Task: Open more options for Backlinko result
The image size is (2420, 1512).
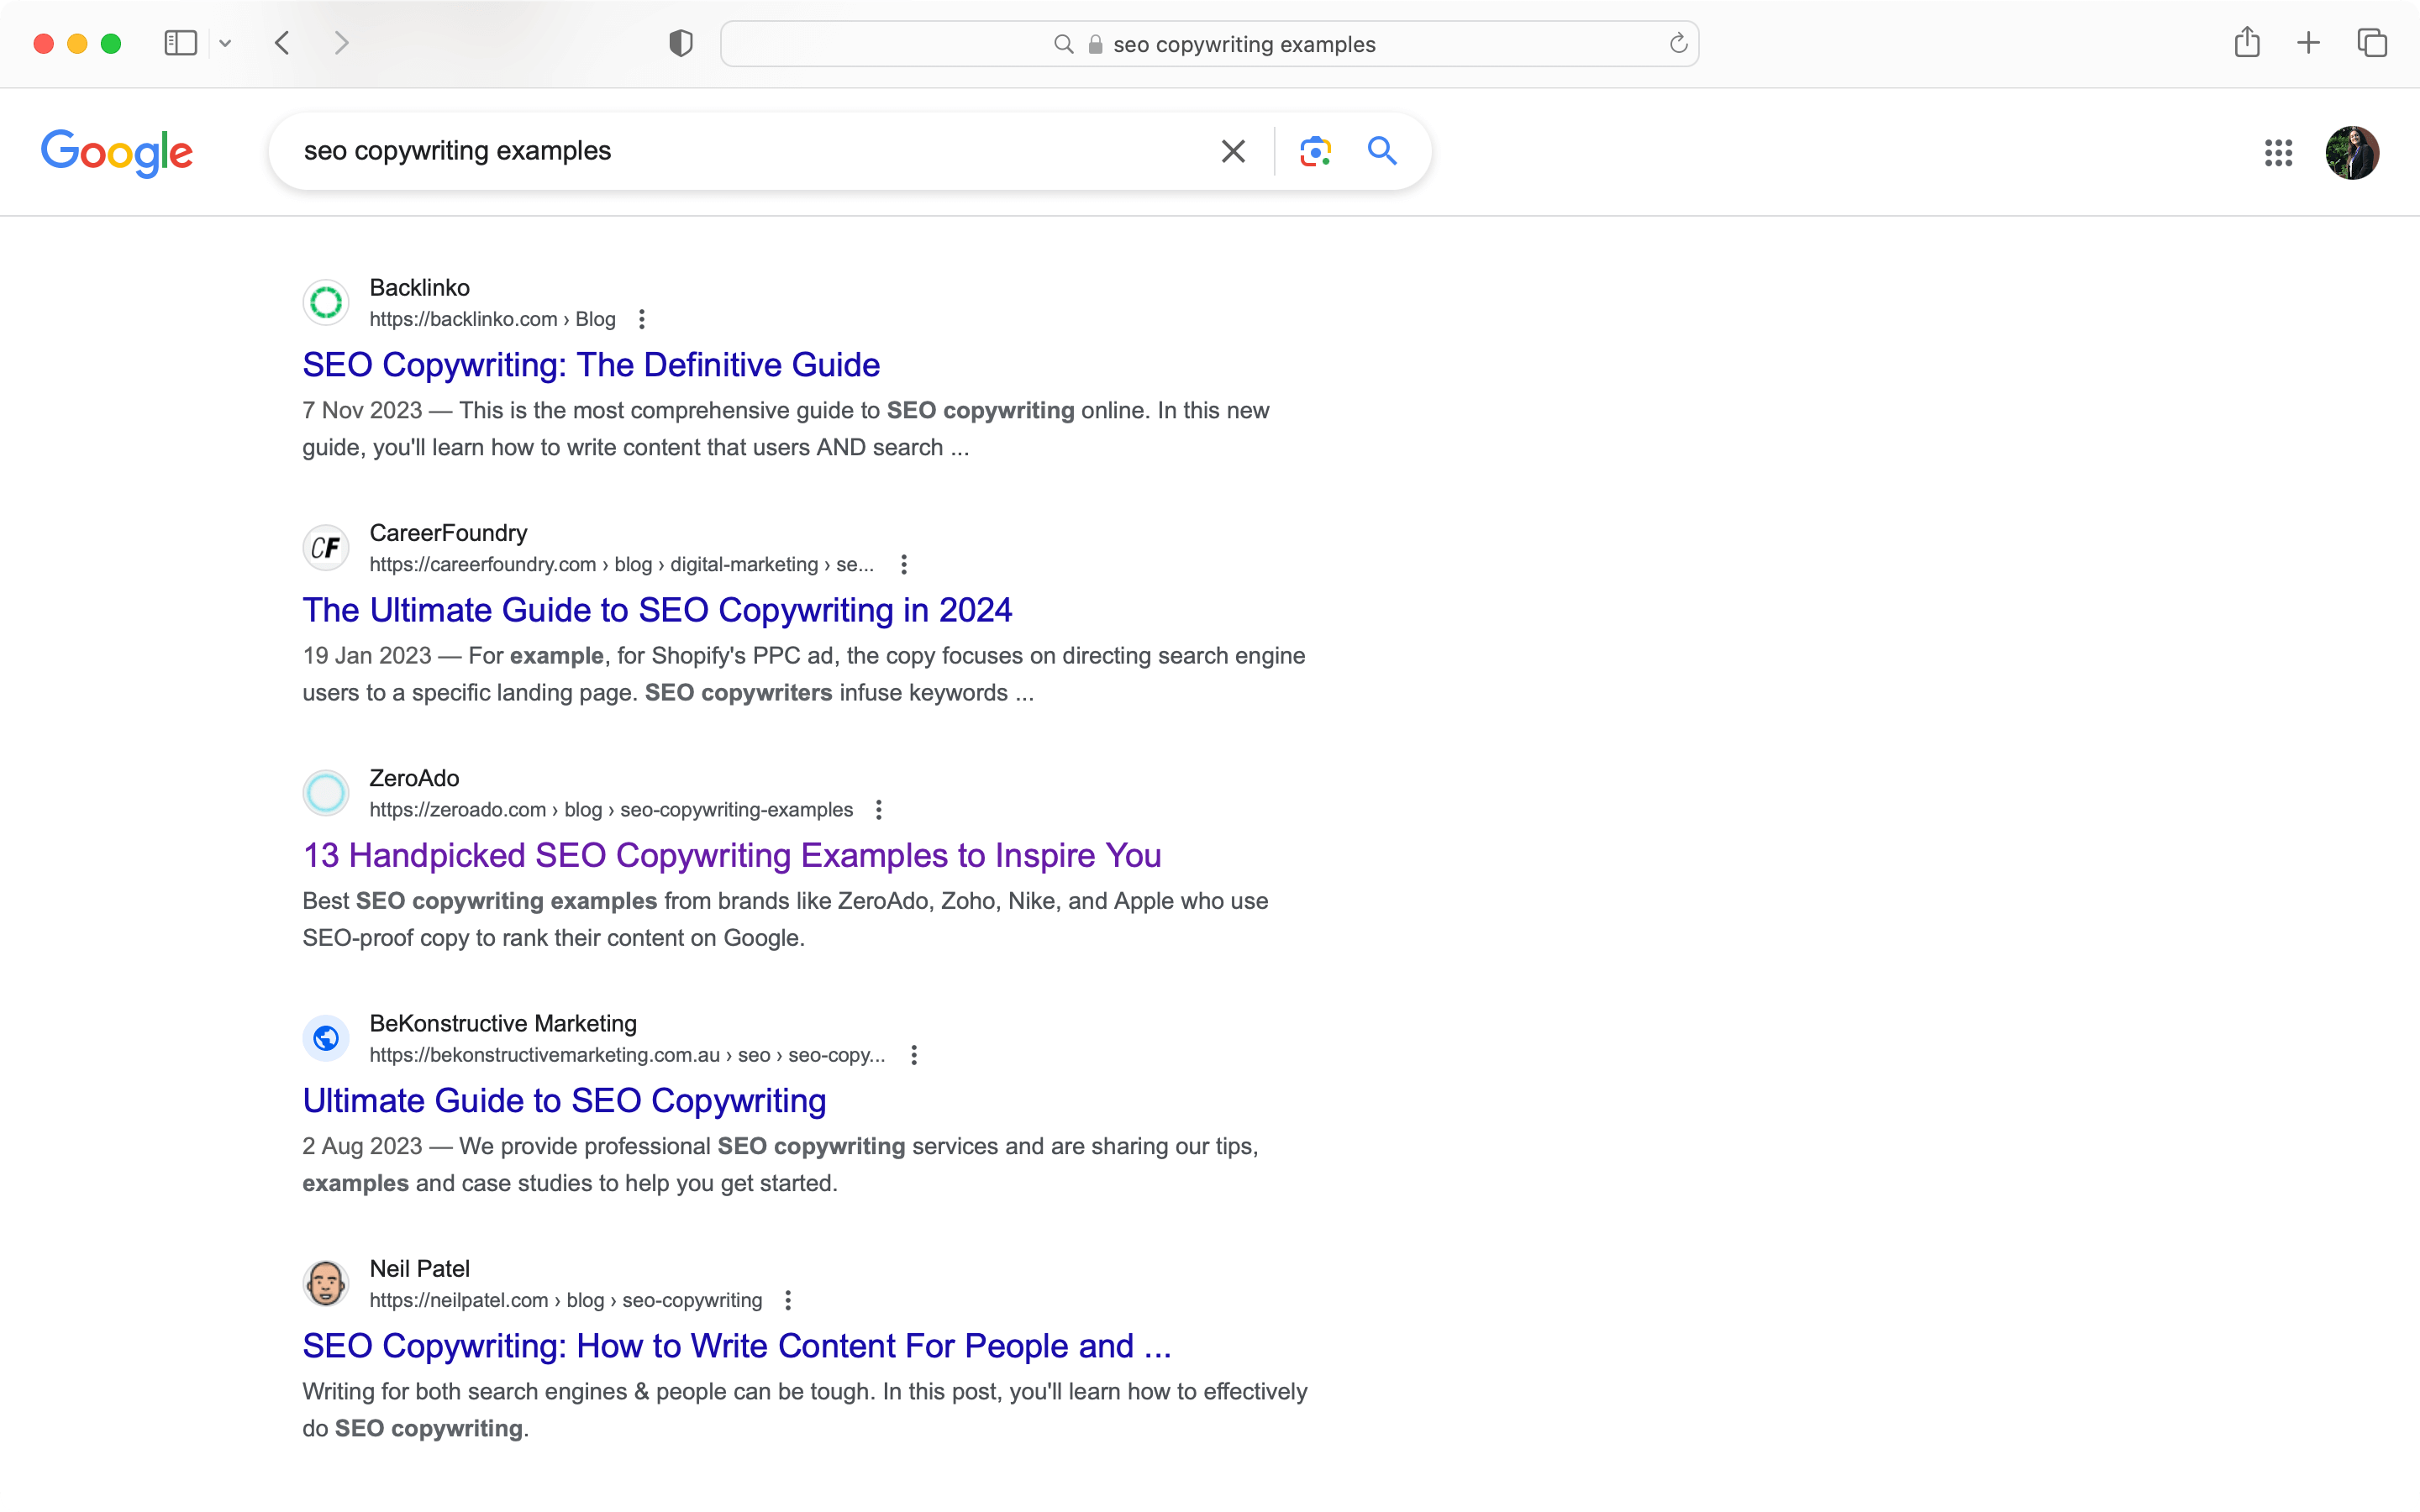Action: [642, 319]
